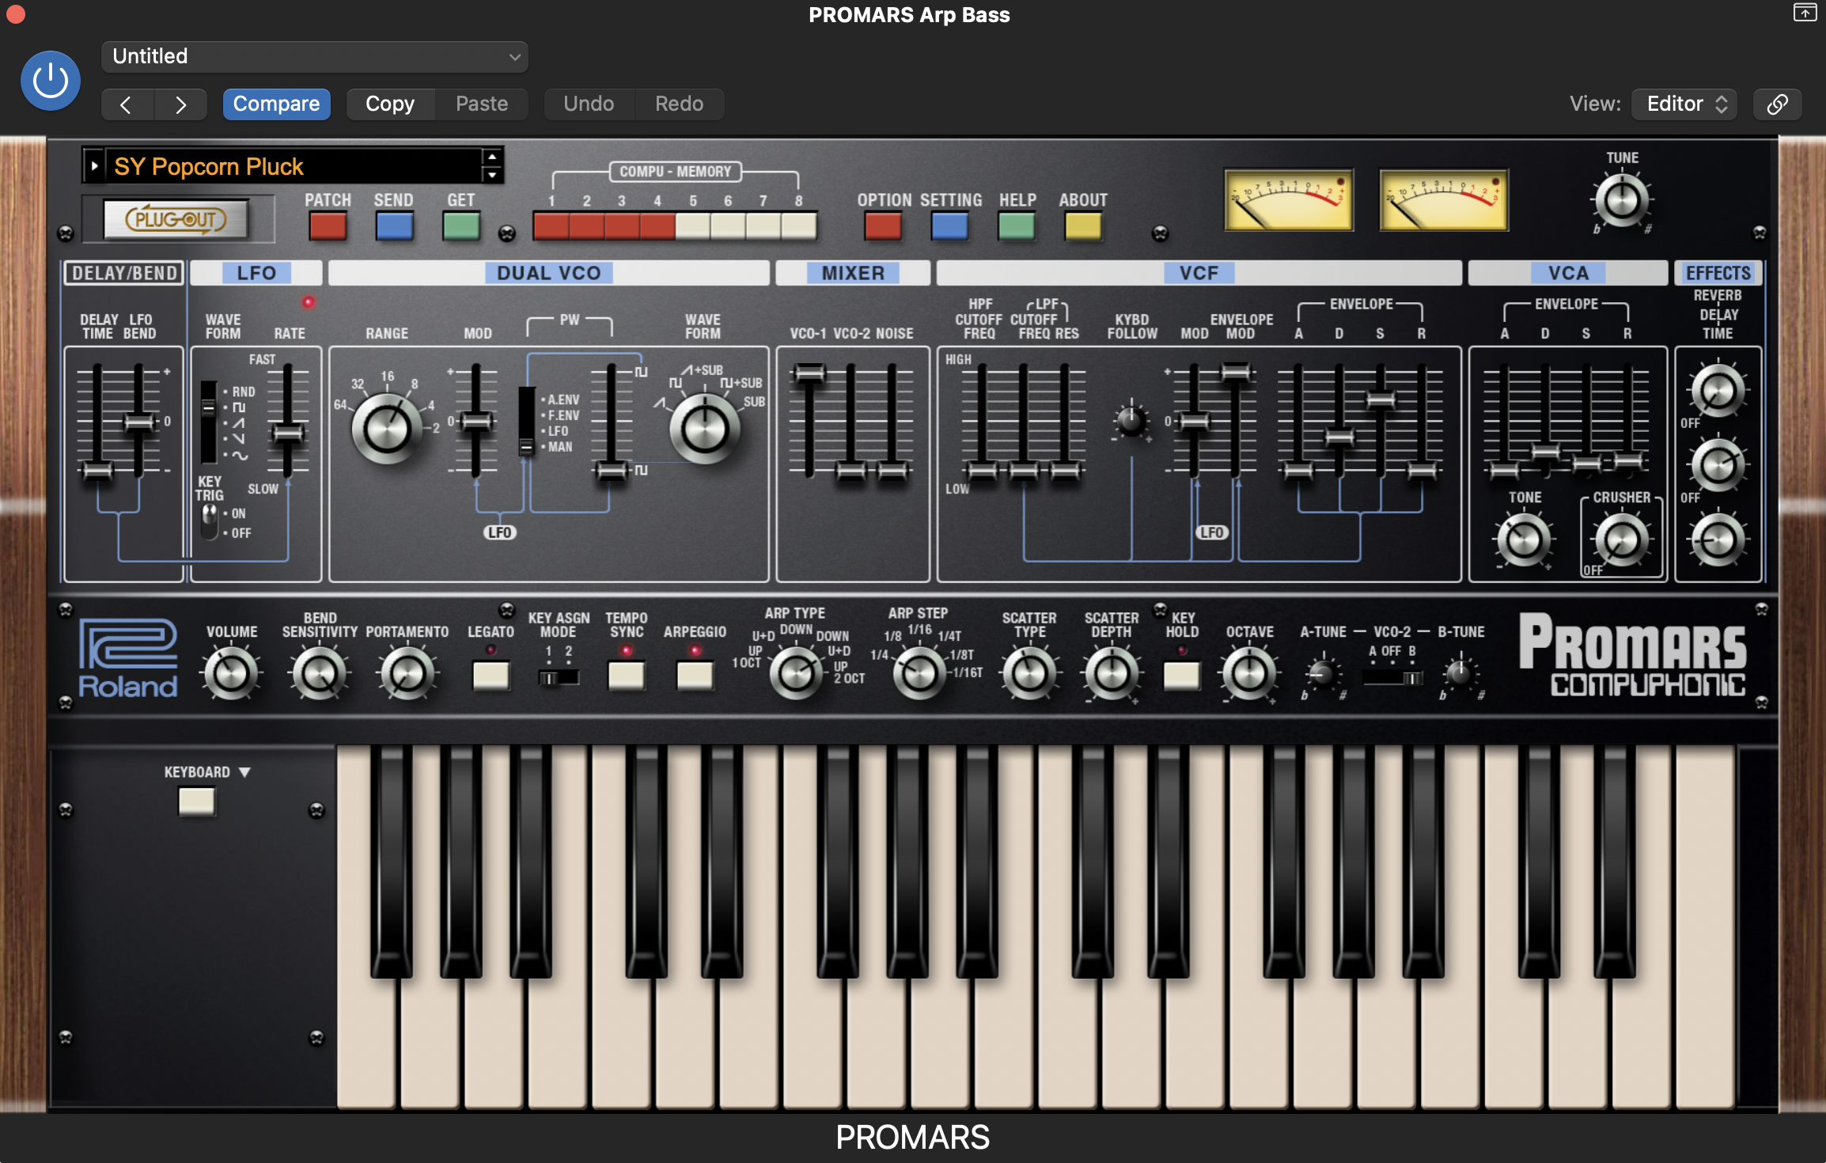Click the TUNE knob
This screenshot has width=1826, height=1163.
click(1622, 200)
